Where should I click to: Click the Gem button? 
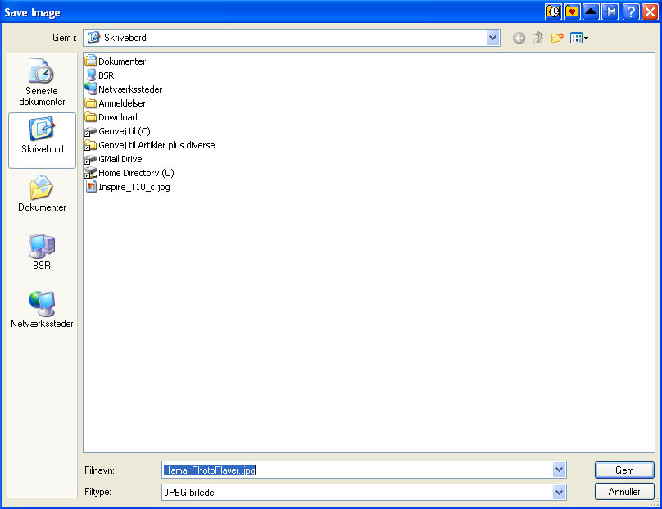click(x=624, y=470)
